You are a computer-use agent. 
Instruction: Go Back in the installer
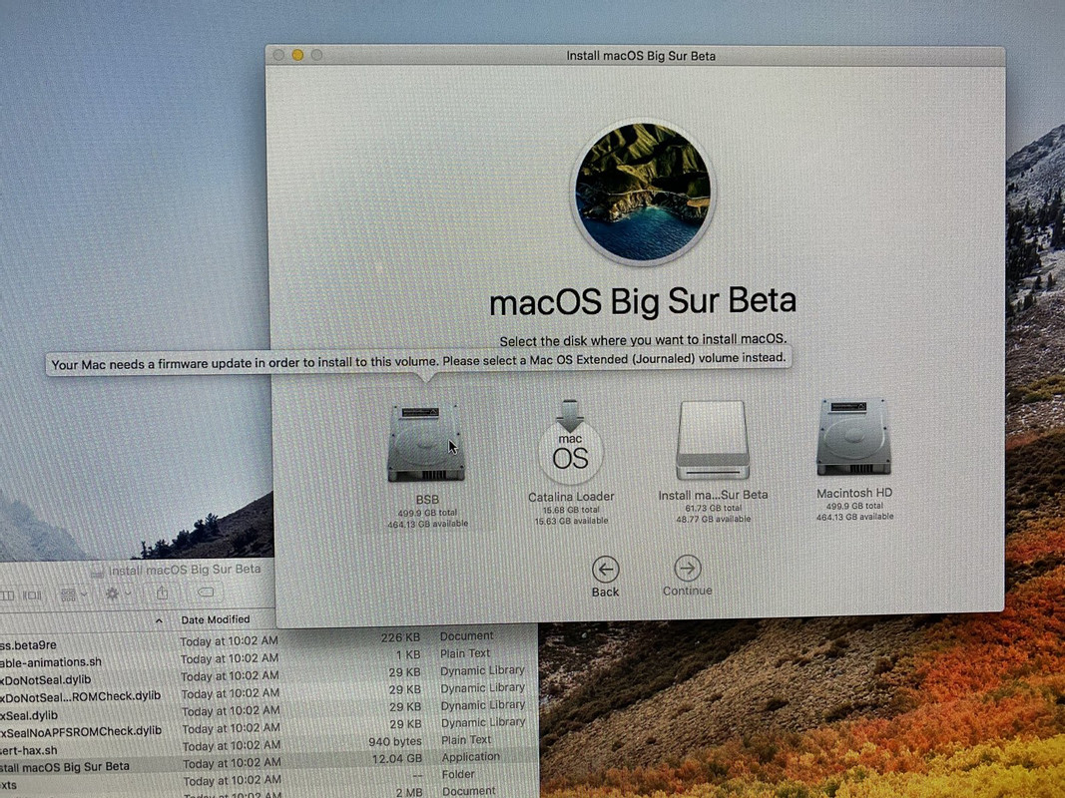click(x=605, y=577)
